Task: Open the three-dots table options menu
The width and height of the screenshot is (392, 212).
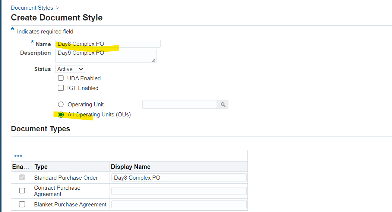Action: (x=18, y=156)
